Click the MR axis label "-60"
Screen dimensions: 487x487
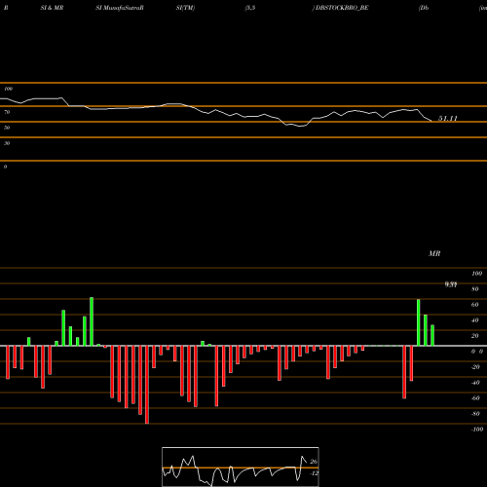(x=475, y=398)
